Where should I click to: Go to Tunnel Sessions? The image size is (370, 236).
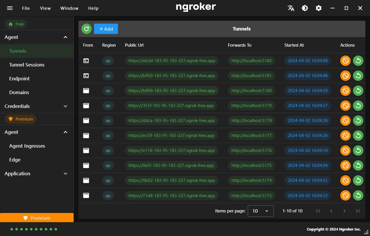point(37,65)
